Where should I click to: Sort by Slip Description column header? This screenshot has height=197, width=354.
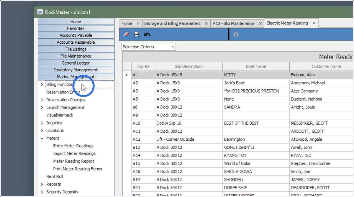189,67
